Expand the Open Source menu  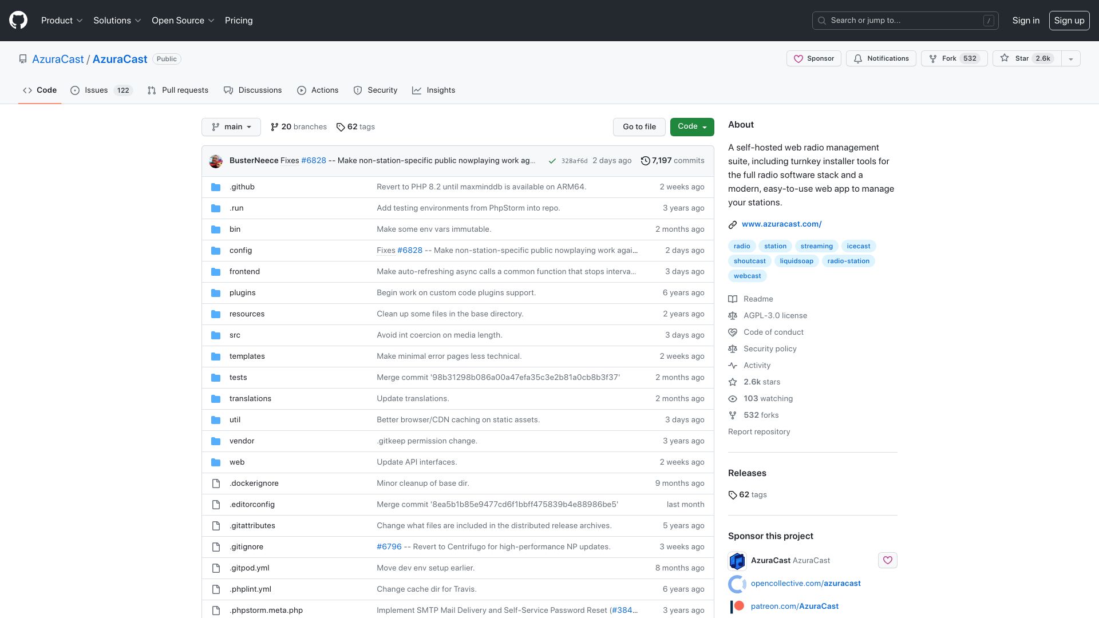[x=183, y=21]
